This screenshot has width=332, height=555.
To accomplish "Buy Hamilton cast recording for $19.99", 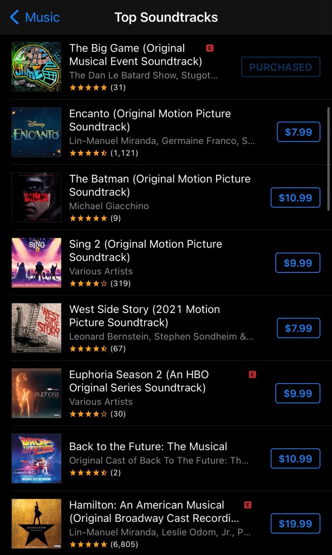I will pos(295,524).
